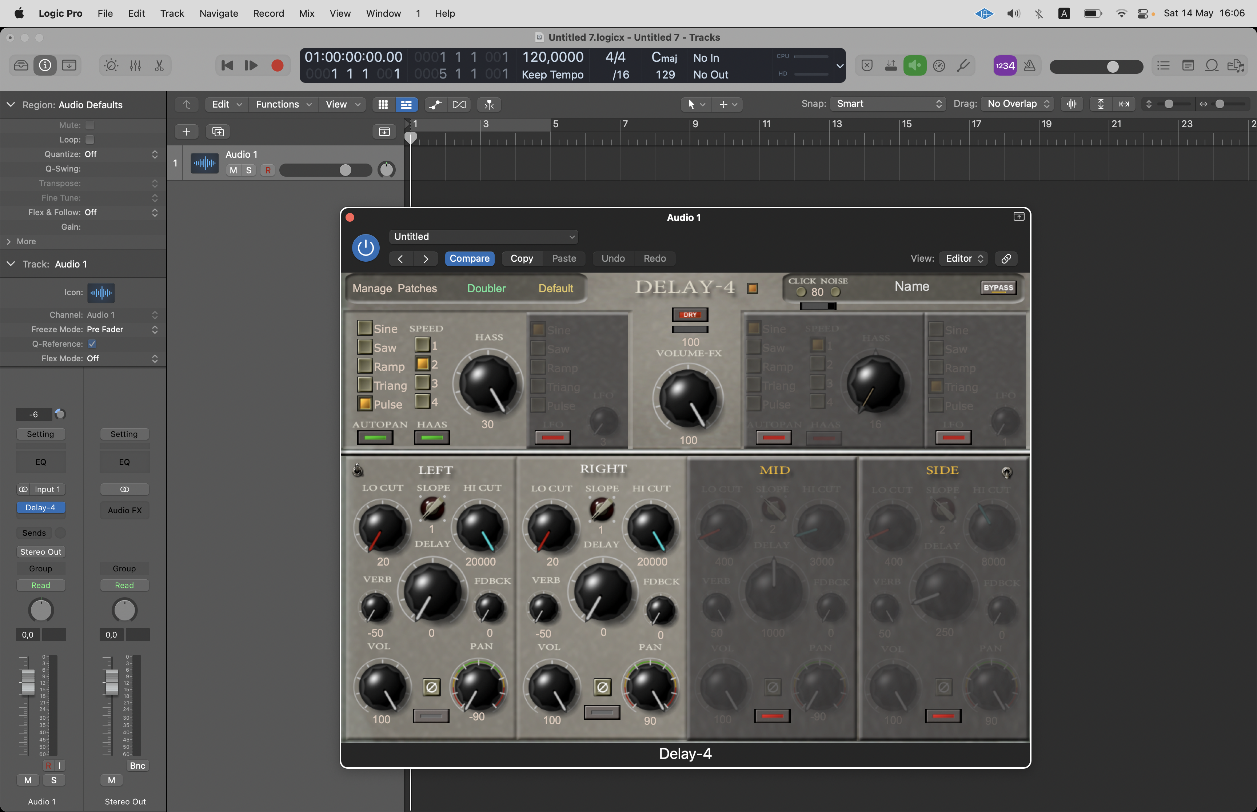The image size is (1257, 812).
Task: Expand the More disclosure triangle
Action: 9,241
